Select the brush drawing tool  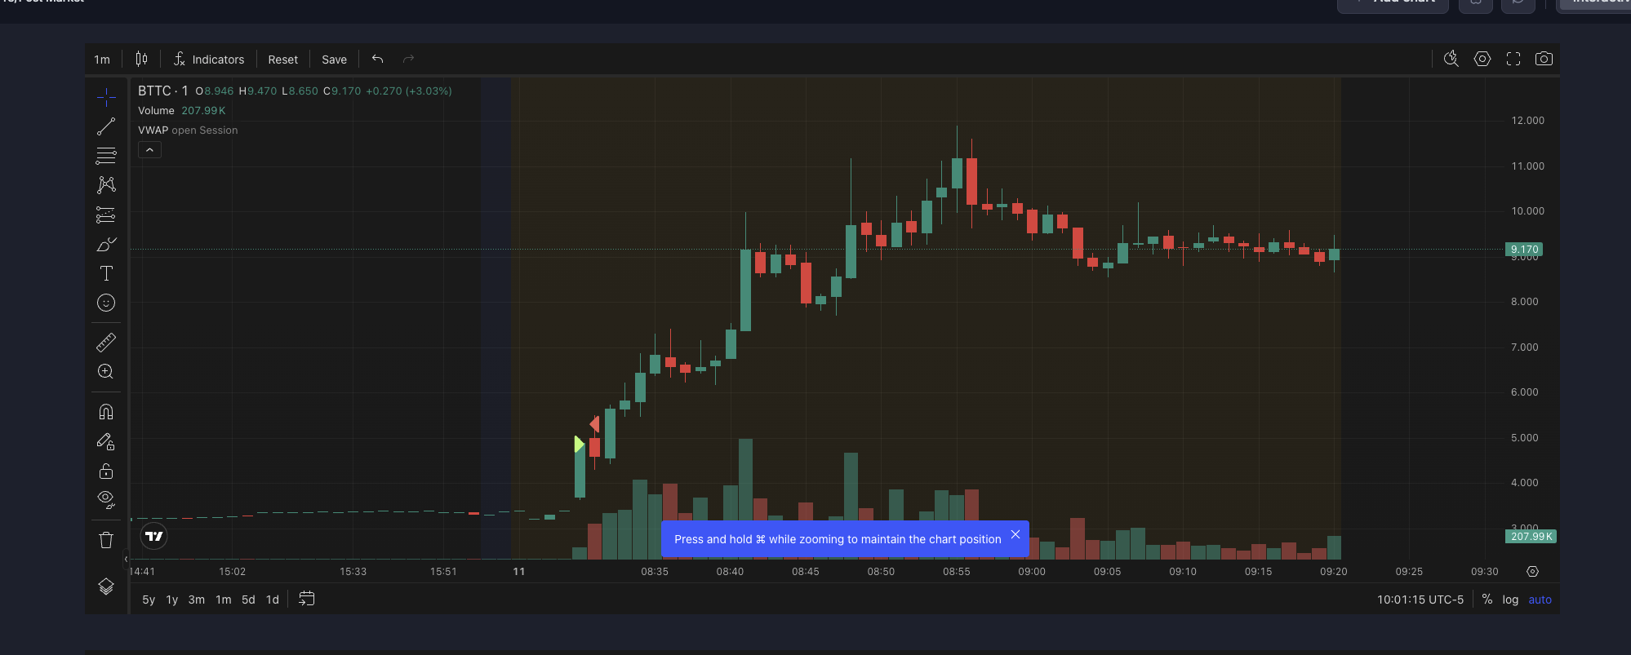106,245
